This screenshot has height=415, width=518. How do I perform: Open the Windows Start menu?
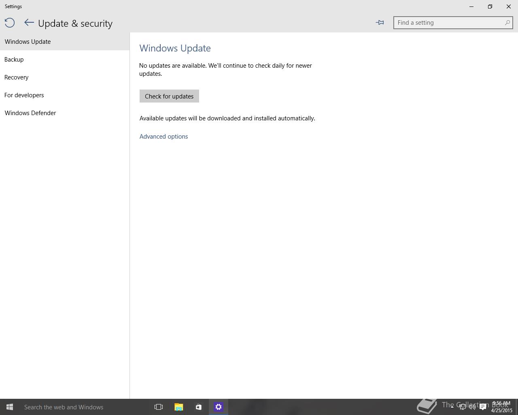(10, 407)
